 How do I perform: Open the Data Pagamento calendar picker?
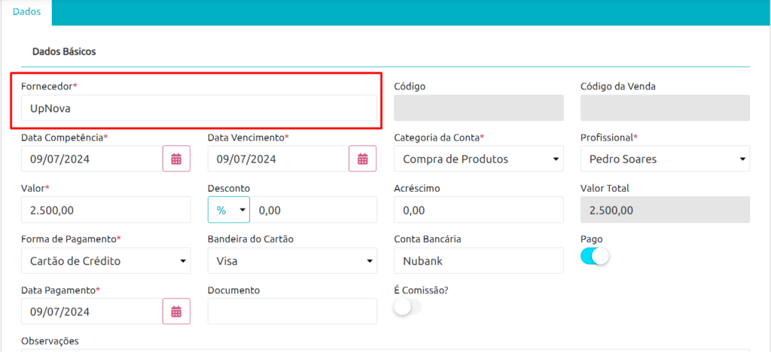point(176,311)
